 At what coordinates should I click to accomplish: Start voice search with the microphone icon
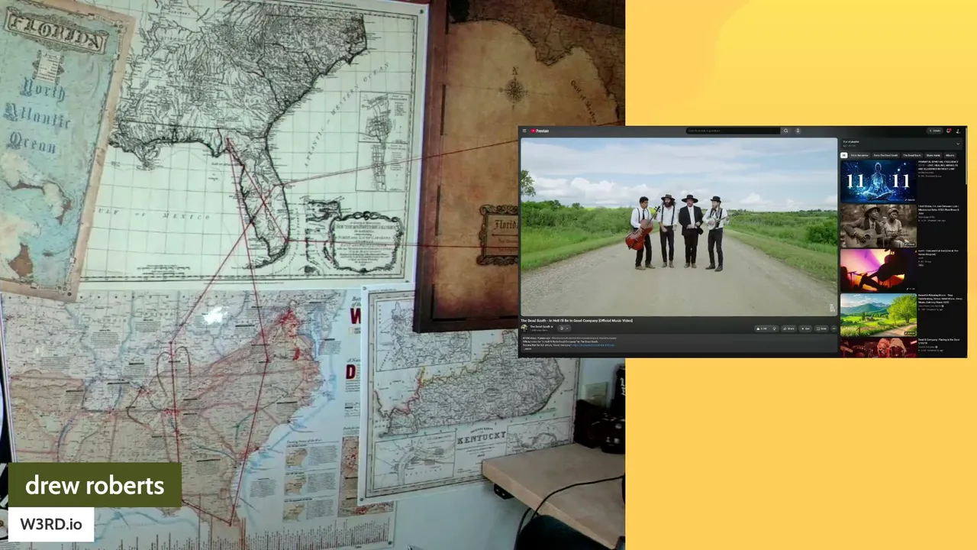click(798, 131)
